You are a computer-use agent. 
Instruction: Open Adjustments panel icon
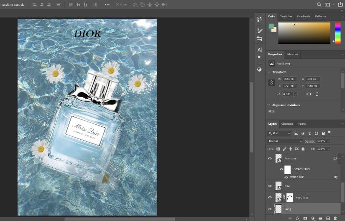(x=259, y=70)
